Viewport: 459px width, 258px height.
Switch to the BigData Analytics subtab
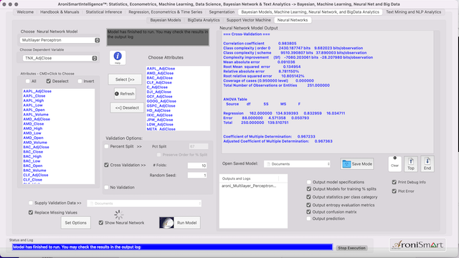(x=204, y=20)
